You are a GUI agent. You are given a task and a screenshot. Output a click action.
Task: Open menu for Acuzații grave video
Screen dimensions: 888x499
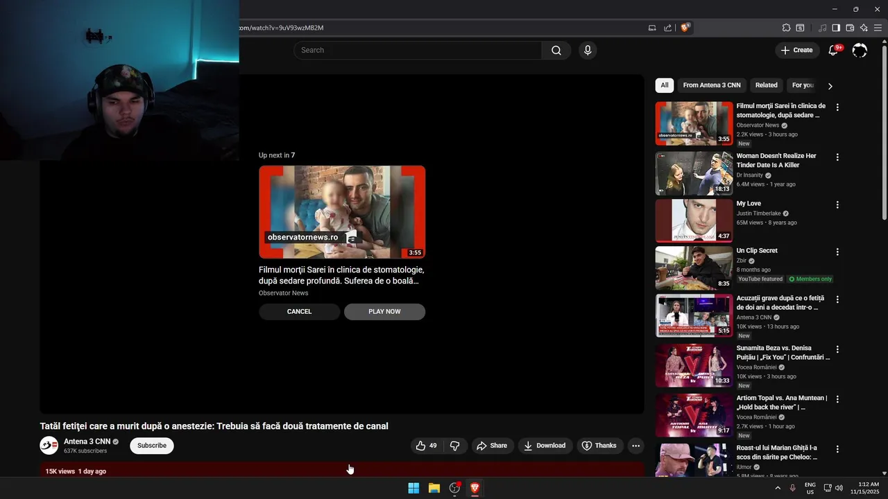(x=837, y=299)
